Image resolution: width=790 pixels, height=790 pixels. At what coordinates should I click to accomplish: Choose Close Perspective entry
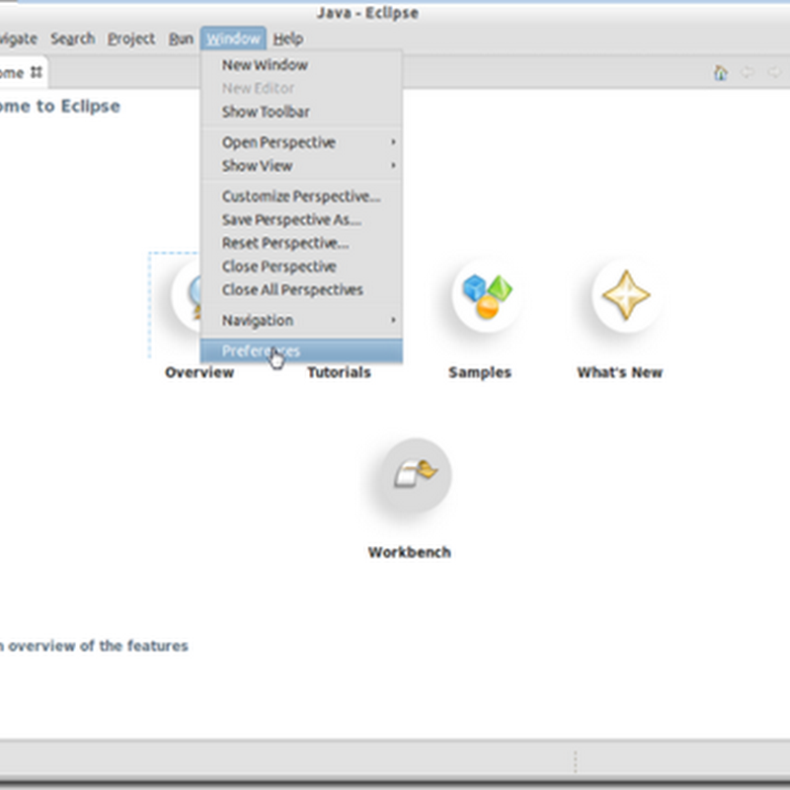tap(301, 267)
